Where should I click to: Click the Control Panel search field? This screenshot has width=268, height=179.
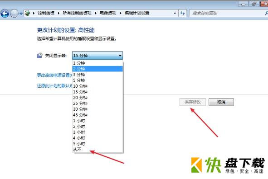point(227,13)
